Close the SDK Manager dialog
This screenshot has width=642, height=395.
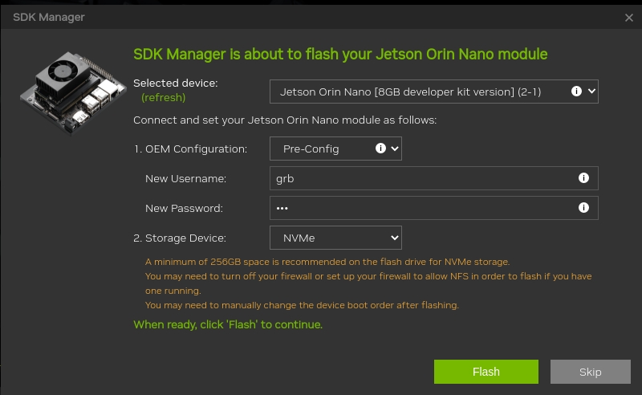coord(629,18)
